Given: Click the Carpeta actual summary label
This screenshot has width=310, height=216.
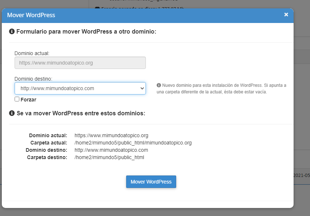Looking at the screenshot, I should click(x=49, y=143).
